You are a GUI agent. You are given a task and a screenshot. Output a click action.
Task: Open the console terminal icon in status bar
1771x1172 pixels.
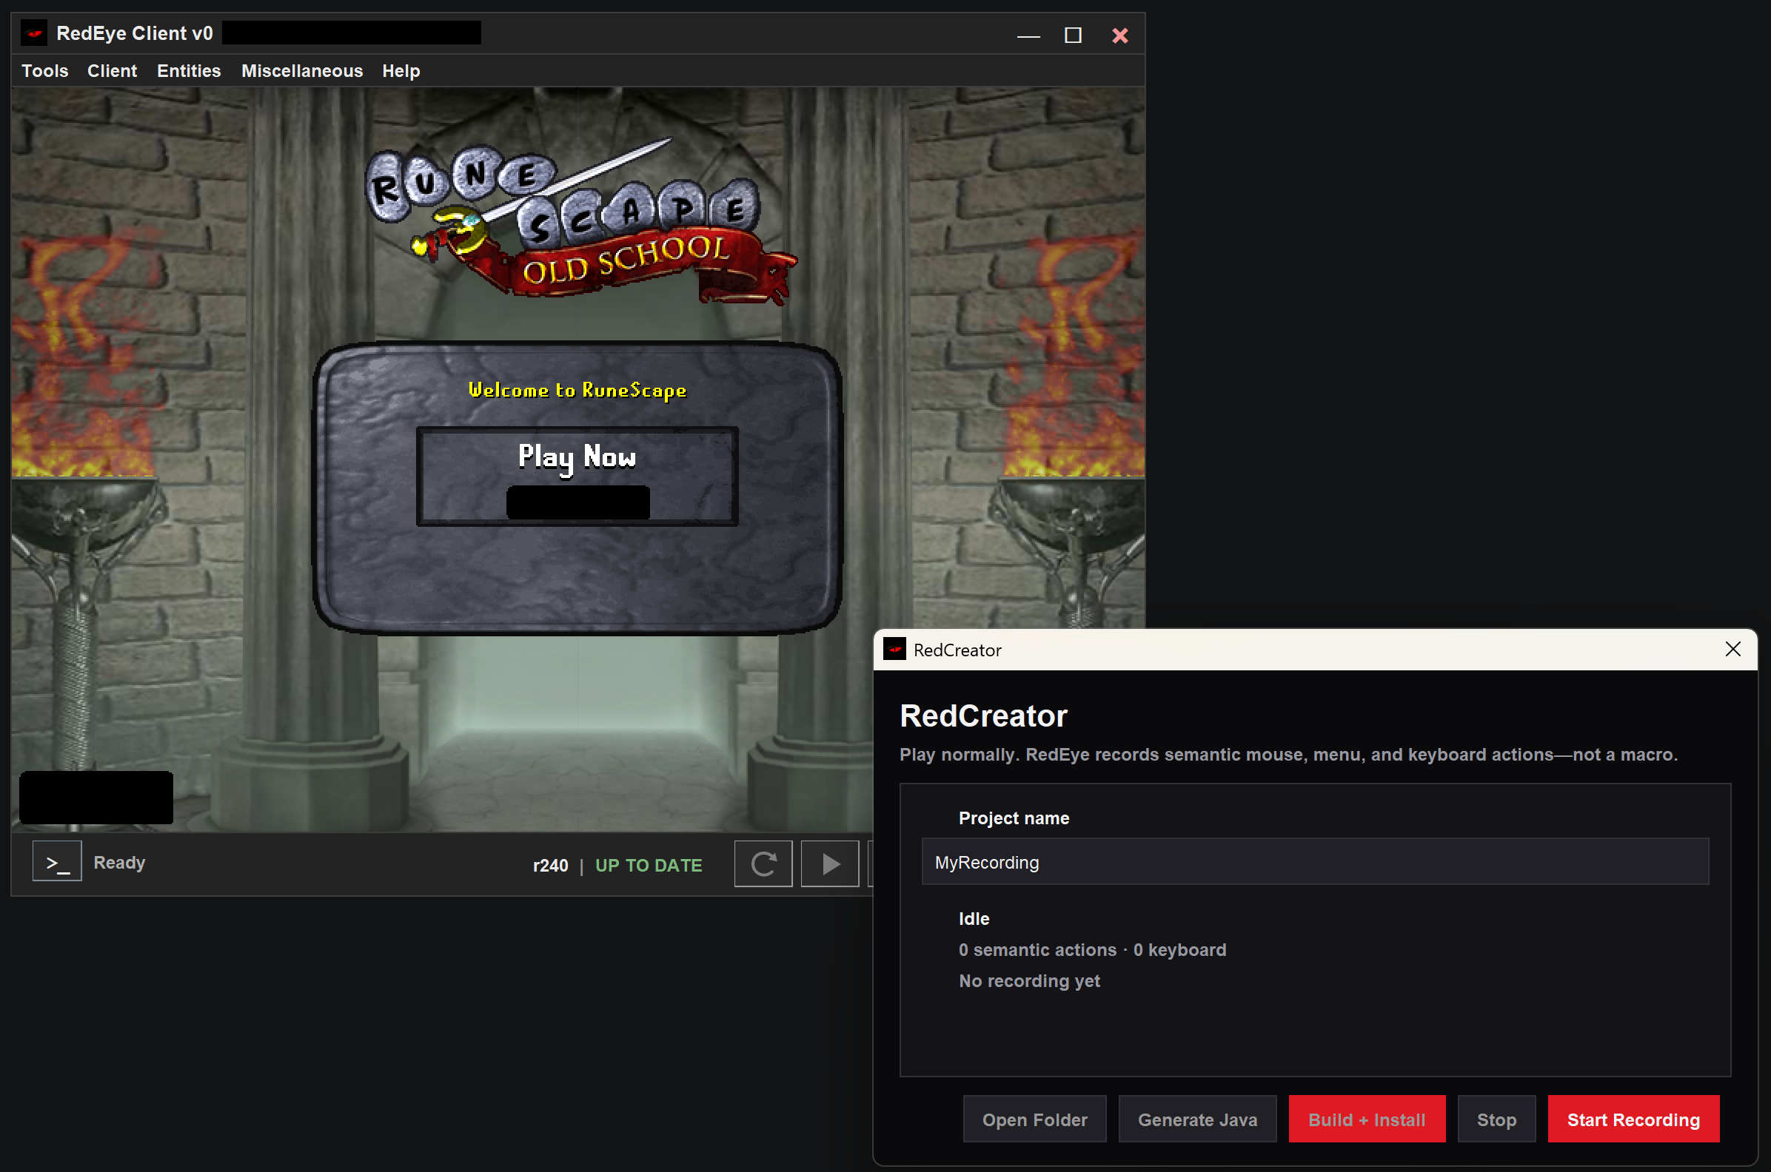click(57, 862)
